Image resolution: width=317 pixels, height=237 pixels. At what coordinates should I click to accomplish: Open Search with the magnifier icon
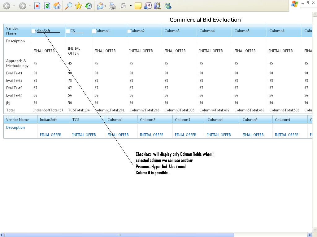tap(68, 6)
